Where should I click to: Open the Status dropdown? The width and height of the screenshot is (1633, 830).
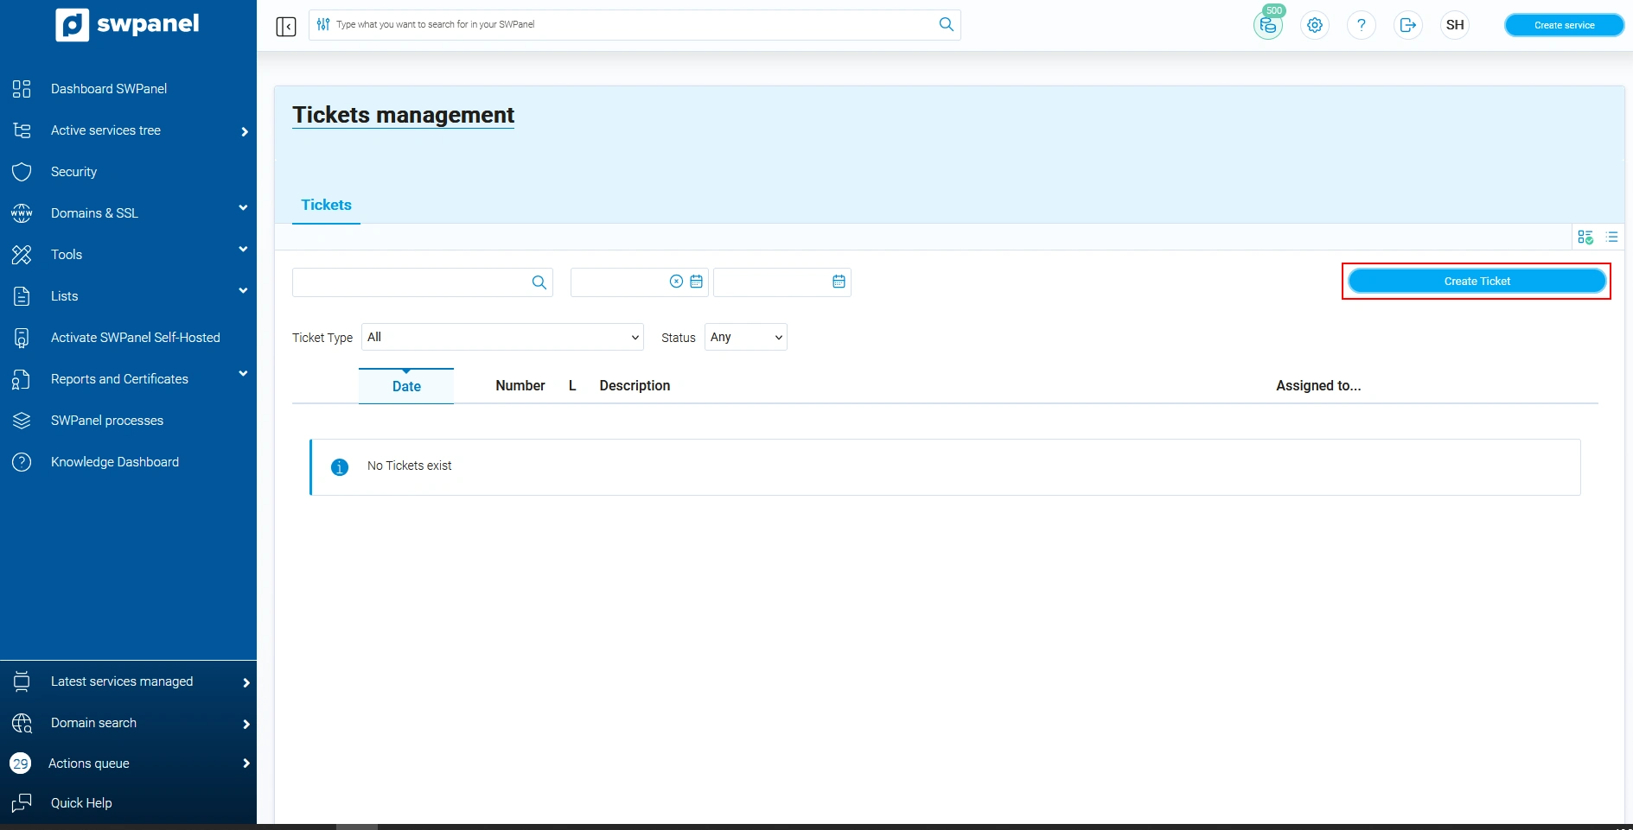(745, 337)
